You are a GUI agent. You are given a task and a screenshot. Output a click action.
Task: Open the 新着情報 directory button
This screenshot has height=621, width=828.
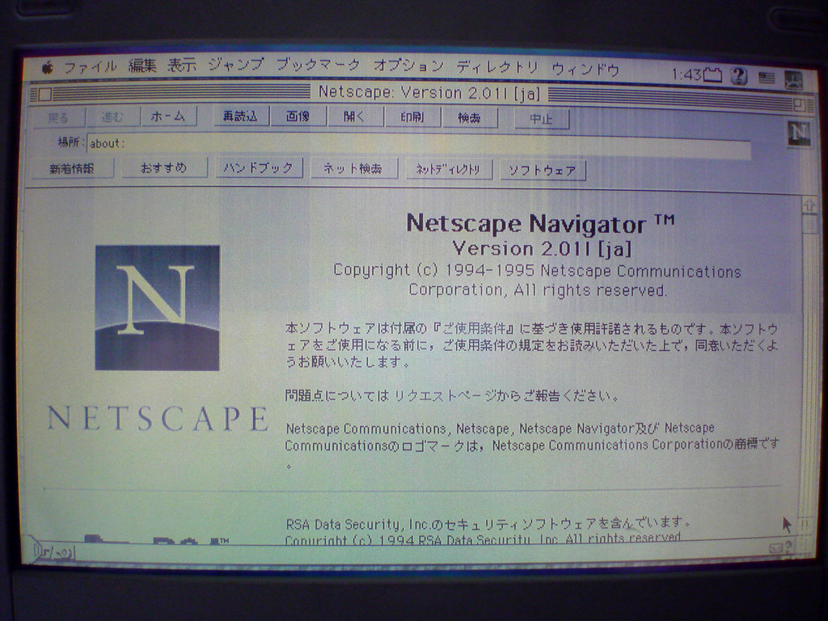coord(72,168)
